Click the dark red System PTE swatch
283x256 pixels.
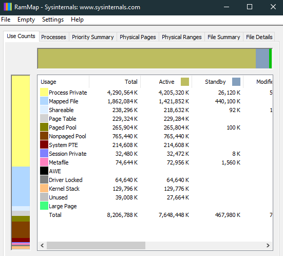pos(44,144)
